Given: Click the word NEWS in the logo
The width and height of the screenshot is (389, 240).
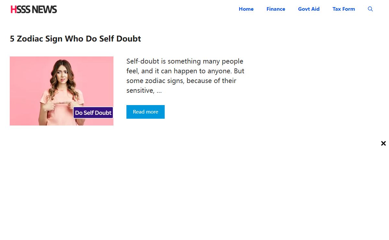Looking at the screenshot, I should (45, 9).
